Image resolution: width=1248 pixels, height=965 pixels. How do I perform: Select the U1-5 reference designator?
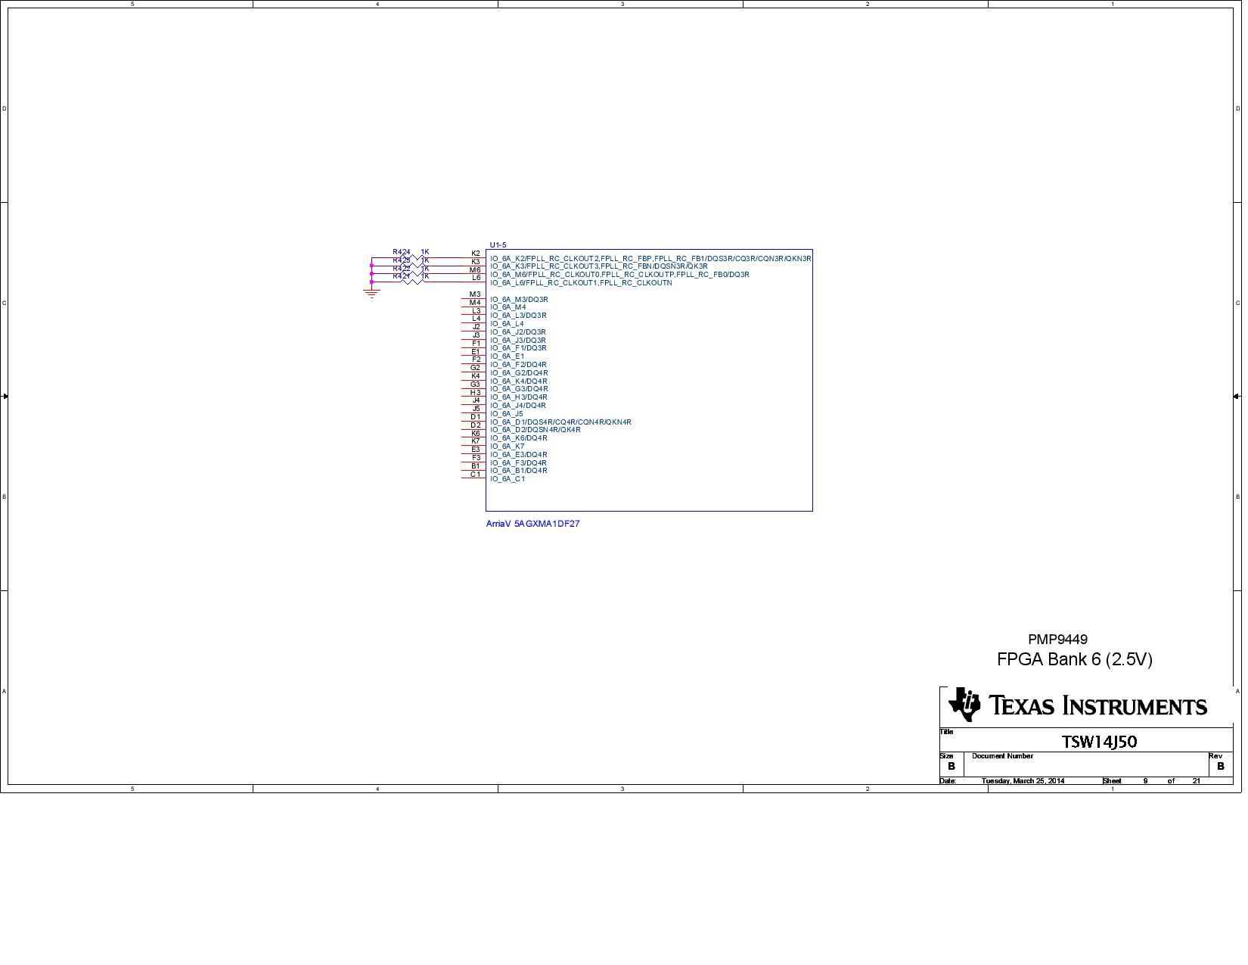pyautogui.click(x=498, y=245)
